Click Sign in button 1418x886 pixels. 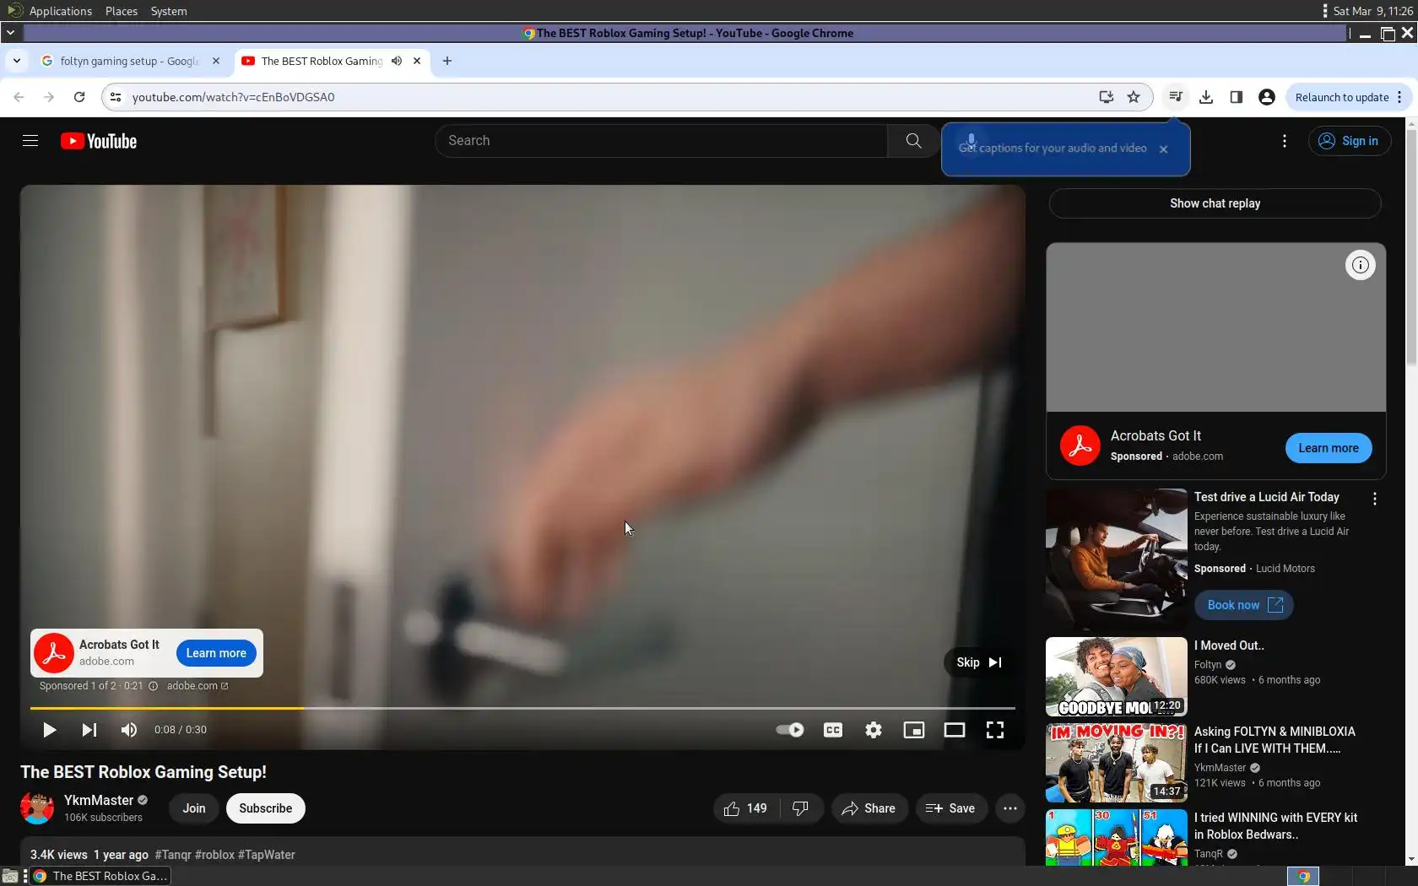pyautogui.click(x=1349, y=141)
